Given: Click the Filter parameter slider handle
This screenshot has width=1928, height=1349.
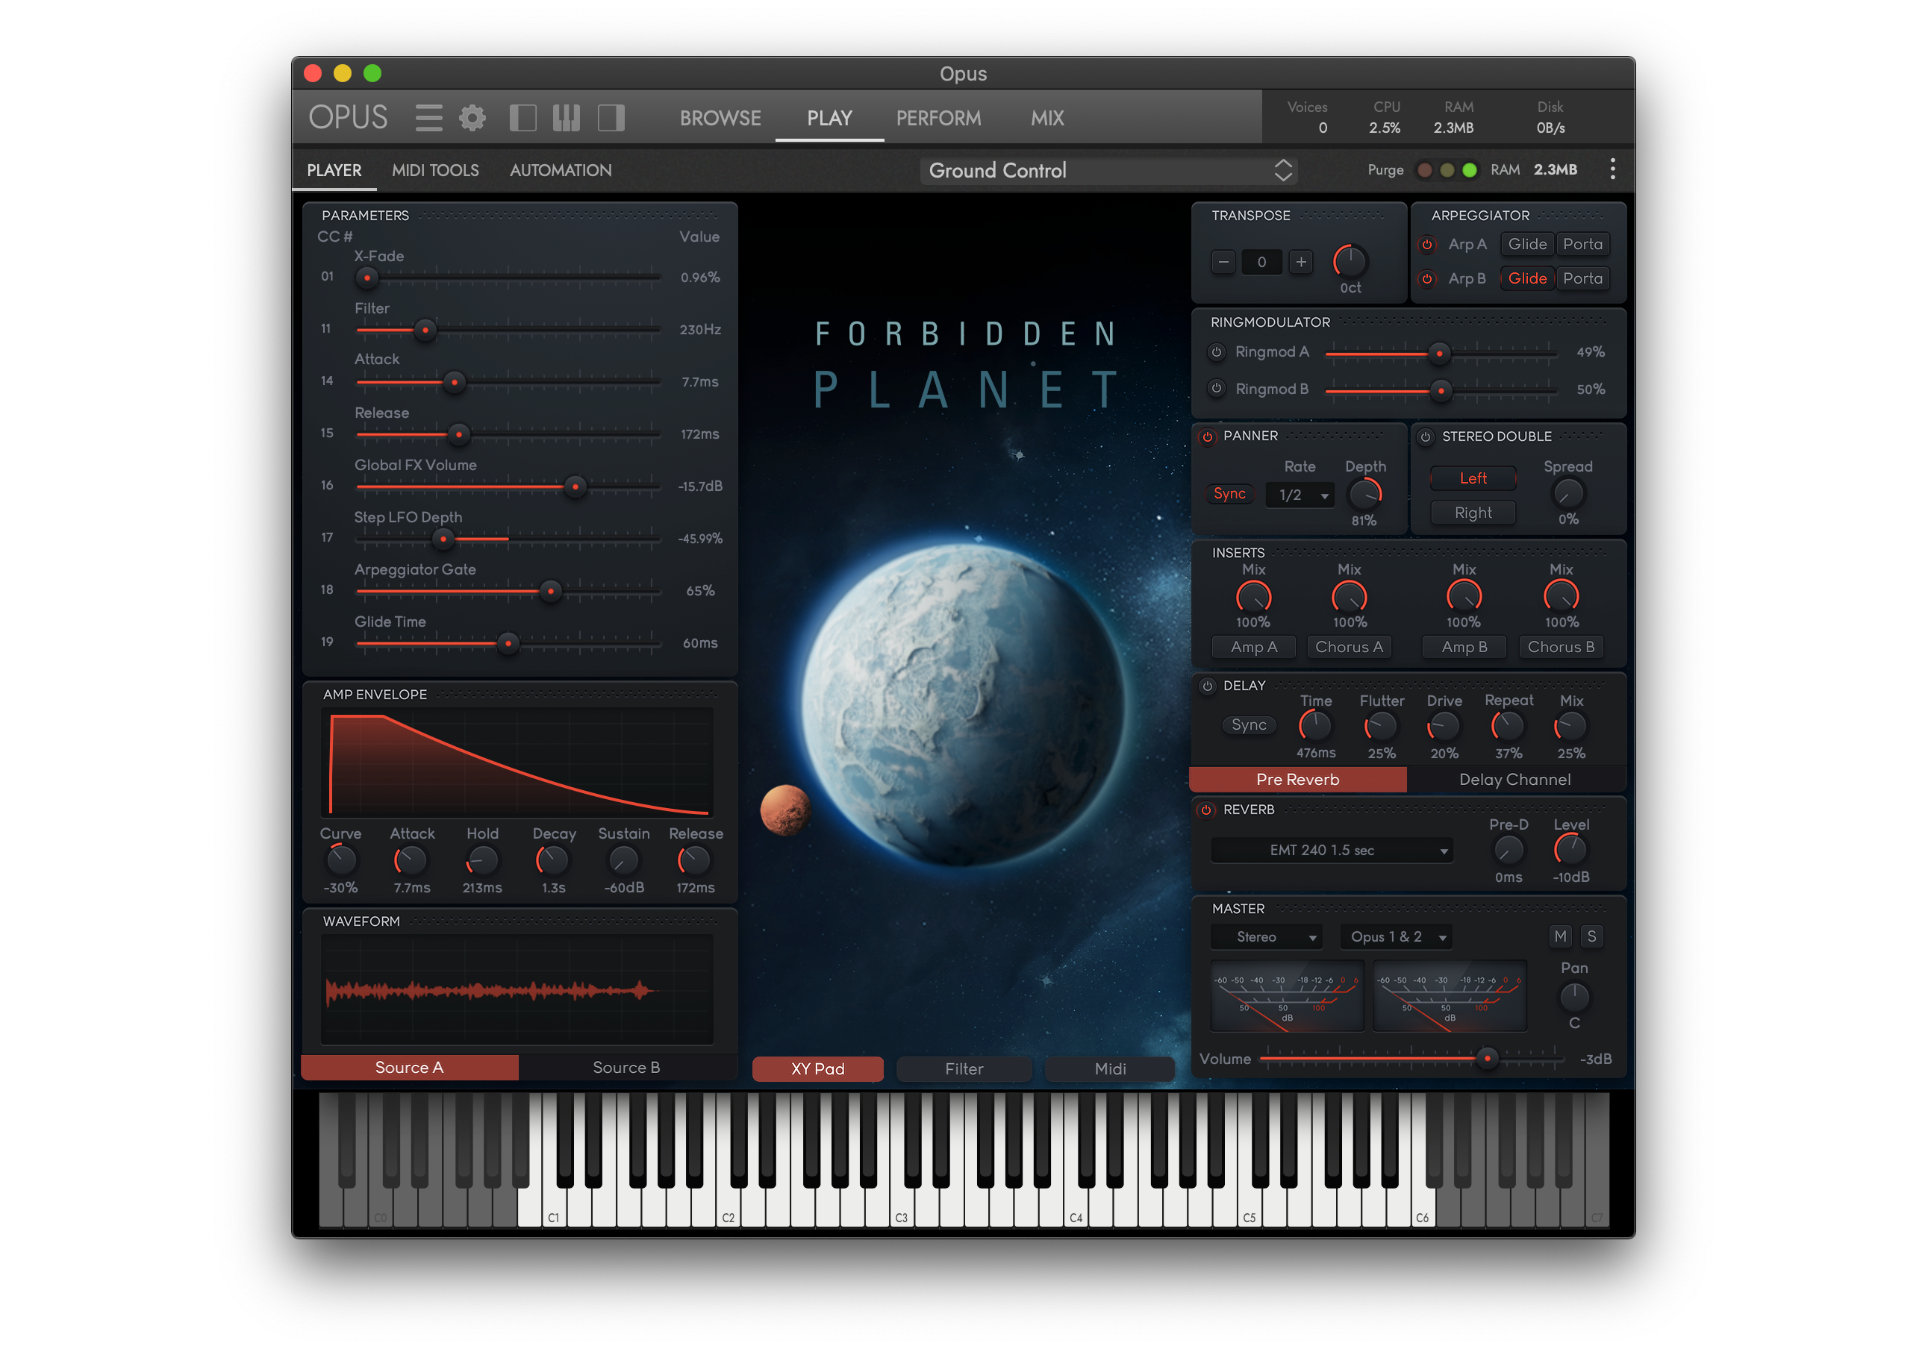Looking at the screenshot, I should coord(425,330).
